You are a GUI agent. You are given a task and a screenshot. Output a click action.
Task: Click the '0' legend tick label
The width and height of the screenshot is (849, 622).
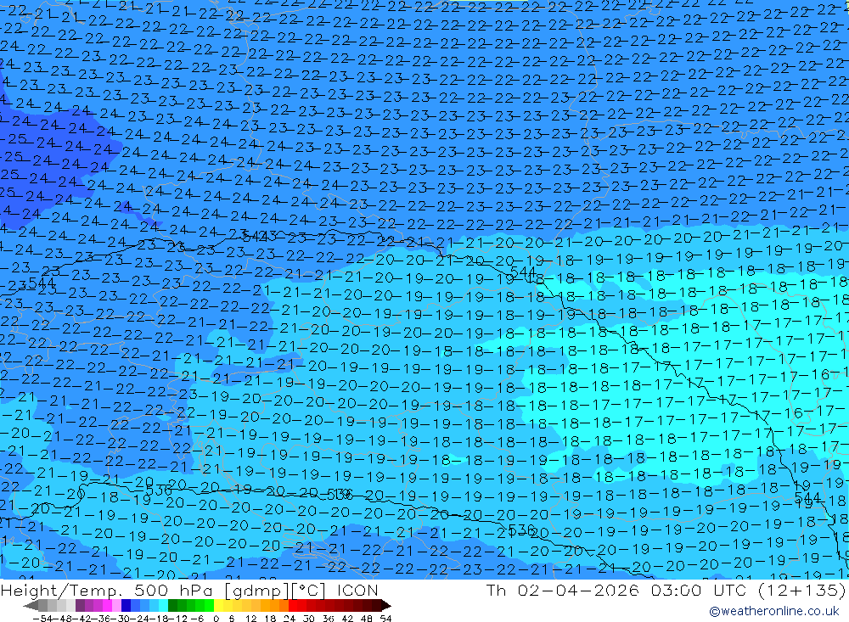(216, 619)
